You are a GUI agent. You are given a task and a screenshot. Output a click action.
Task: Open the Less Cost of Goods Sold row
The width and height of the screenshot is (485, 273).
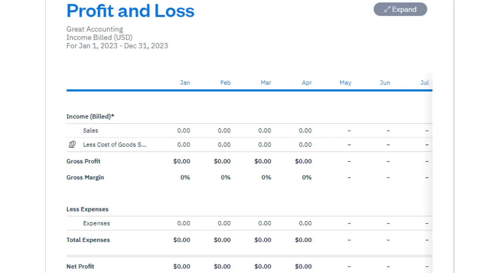click(115, 145)
